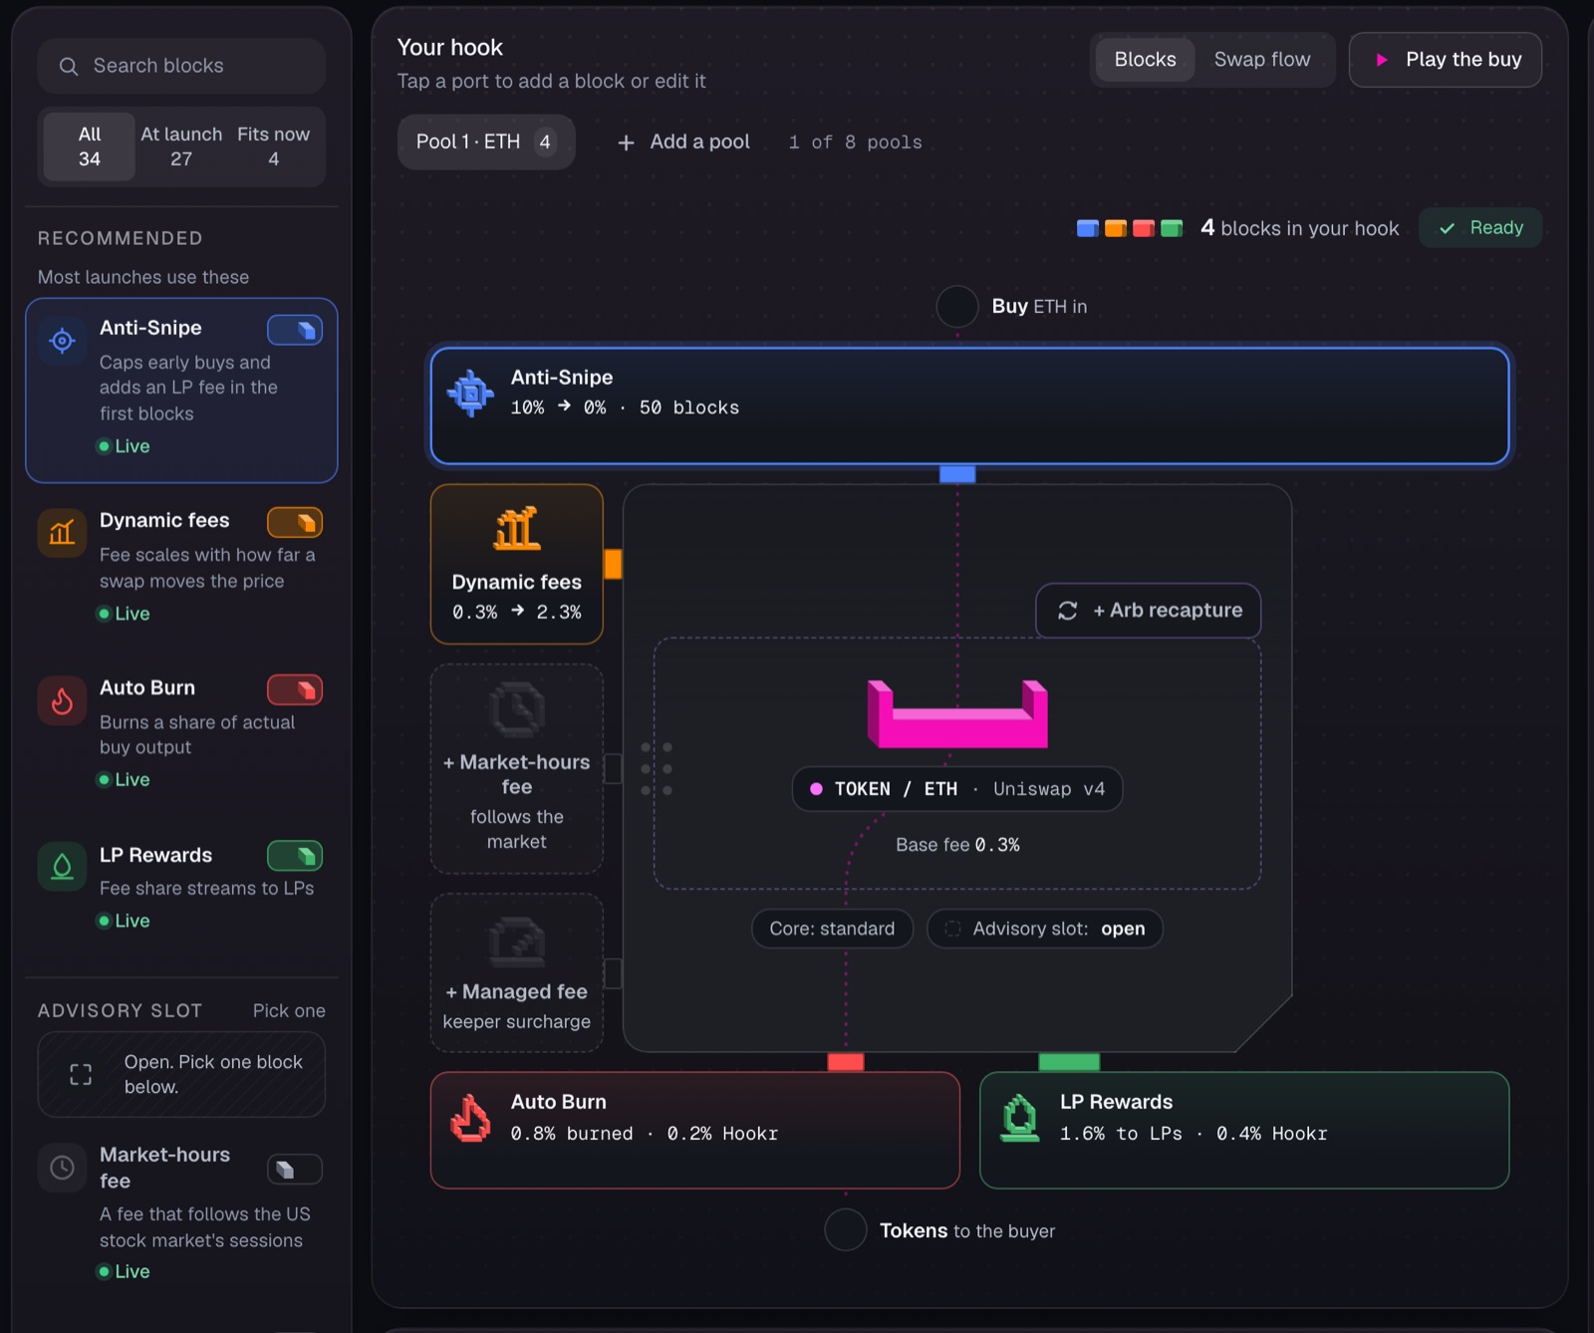
Task: Click Add a pool
Action: point(683,142)
